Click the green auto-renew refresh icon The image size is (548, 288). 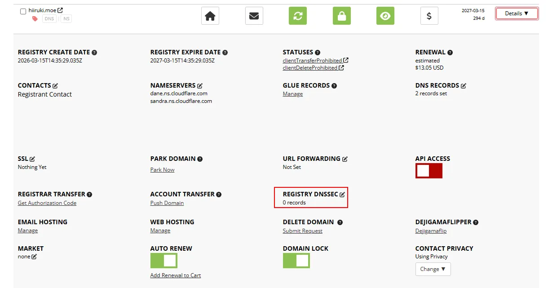pos(297,16)
